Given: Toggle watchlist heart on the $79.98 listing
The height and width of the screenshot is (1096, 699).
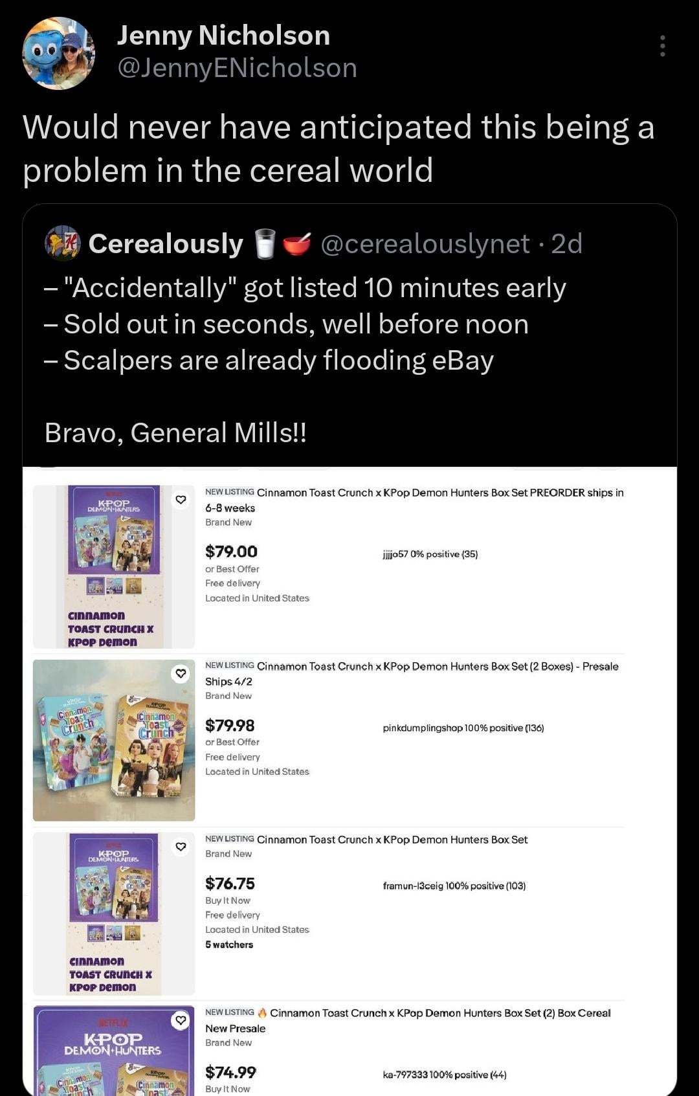Looking at the screenshot, I should point(181,673).
